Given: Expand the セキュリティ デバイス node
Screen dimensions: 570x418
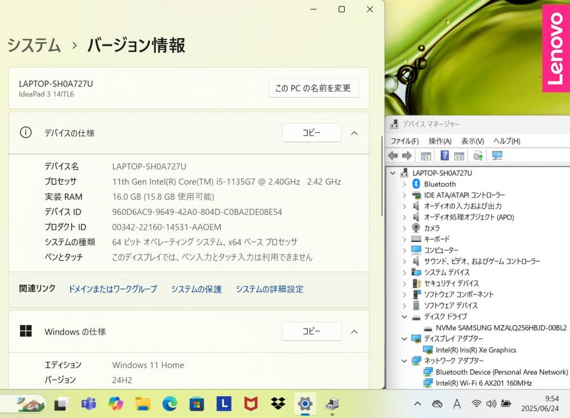Looking at the screenshot, I should pyautogui.click(x=404, y=283).
